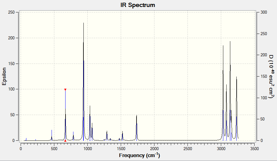Select the tallest peak near 940 cm-1
This screenshot has height=161, width=277.
coord(83,82)
